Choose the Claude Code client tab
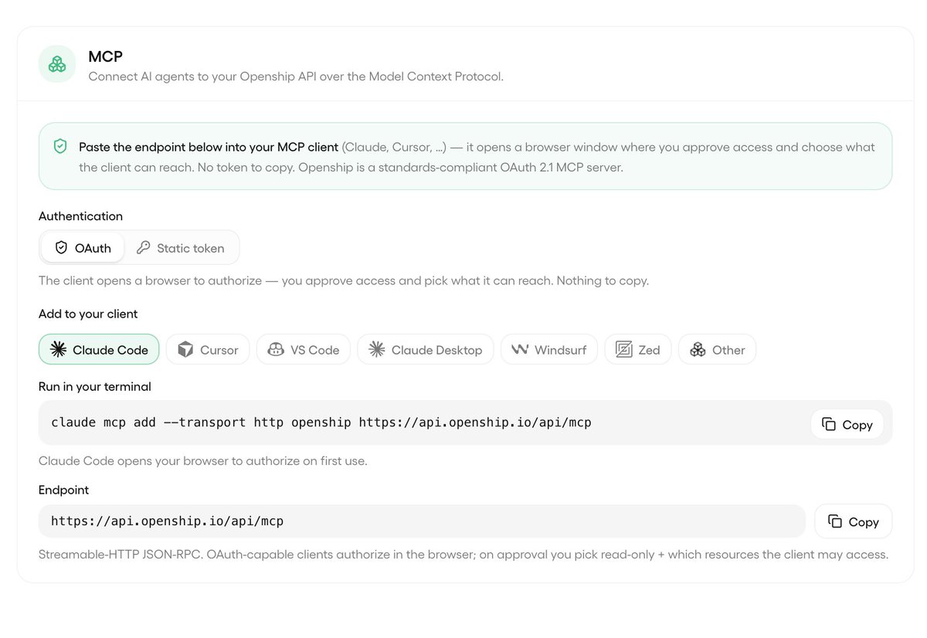The image size is (927, 638). coord(99,350)
